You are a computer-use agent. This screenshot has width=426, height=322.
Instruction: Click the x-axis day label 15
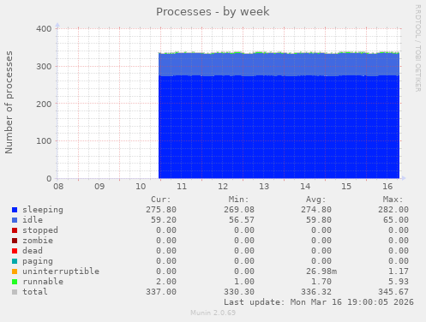click(346, 187)
